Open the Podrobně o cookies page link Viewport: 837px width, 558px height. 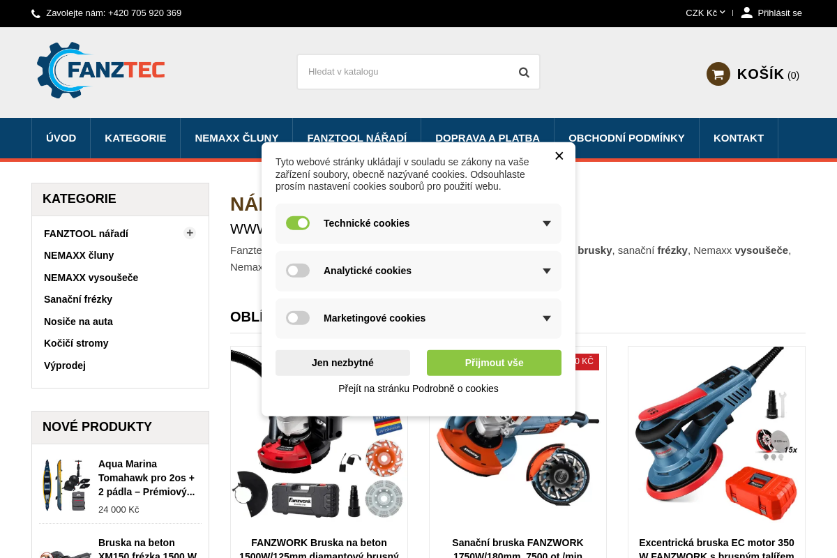[418, 389]
